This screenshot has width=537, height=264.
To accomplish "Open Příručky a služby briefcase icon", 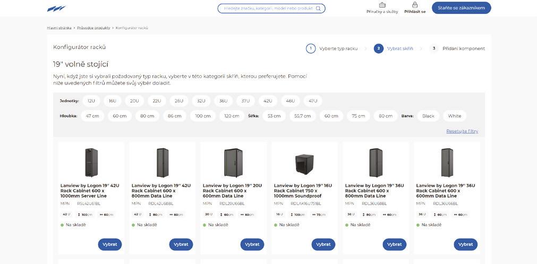I will pos(382,5).
